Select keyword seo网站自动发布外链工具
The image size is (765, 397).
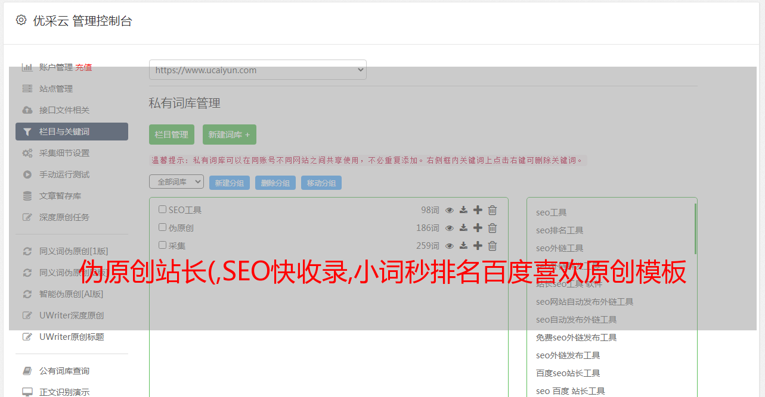pyautogui.click(x=584, y=302)
